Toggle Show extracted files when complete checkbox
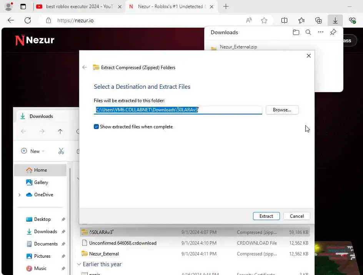363x275 pixels. 96,127
